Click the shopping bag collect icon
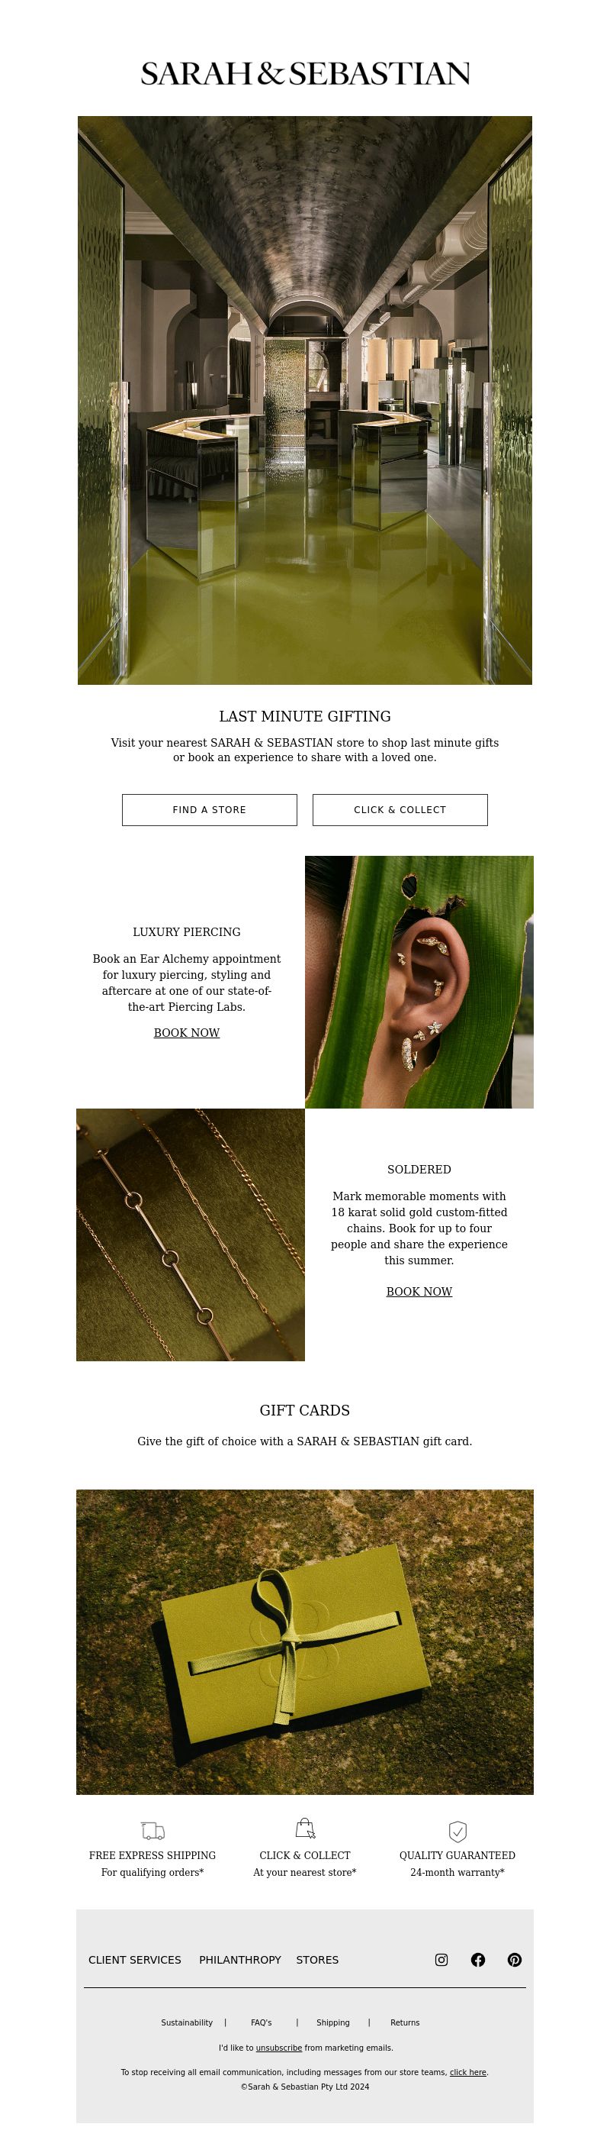Image resolution: width=610 pixels, height=2153 pixels. (x=306, y=1828)
